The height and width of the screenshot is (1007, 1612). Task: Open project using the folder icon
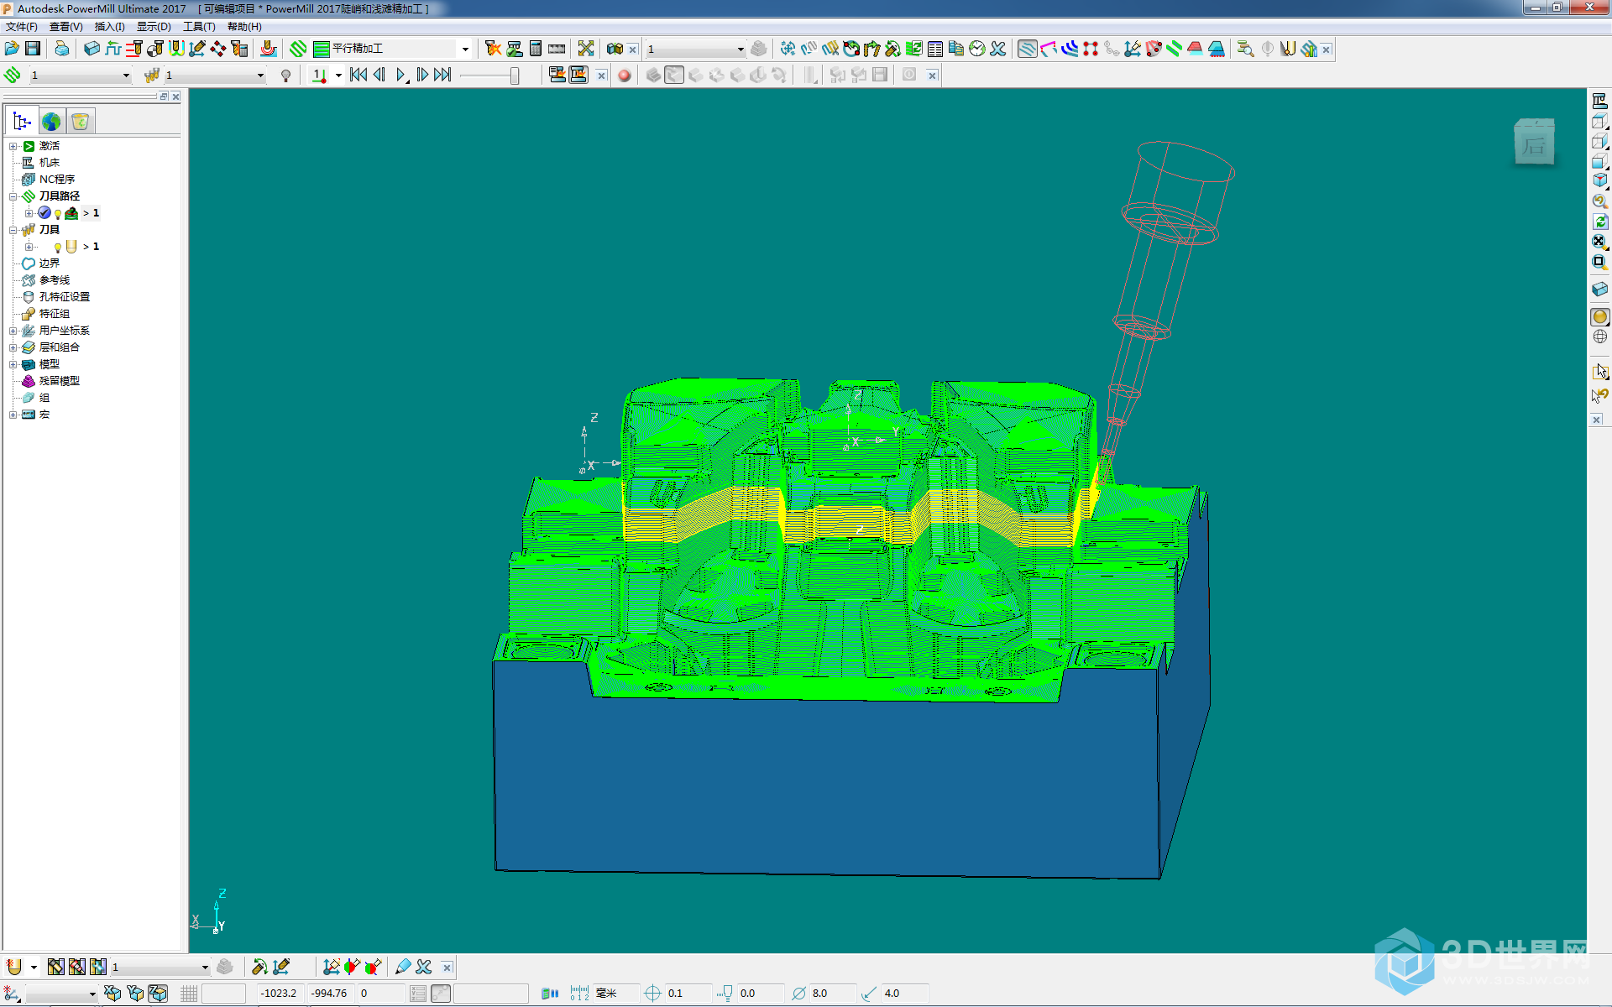12,49
